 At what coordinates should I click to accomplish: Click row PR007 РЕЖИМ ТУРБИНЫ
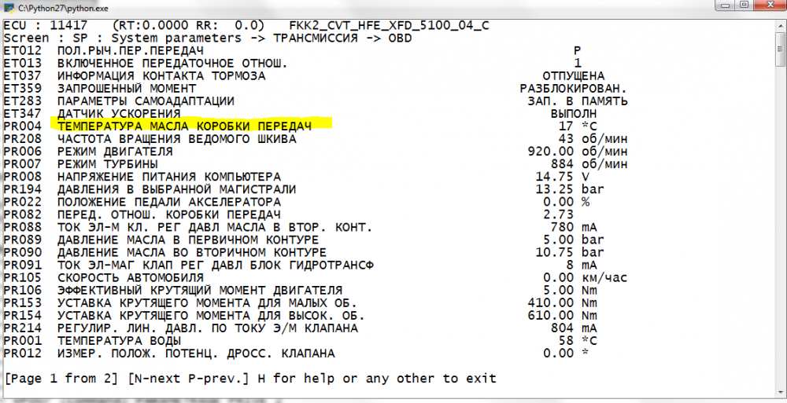tap(316, 164)
